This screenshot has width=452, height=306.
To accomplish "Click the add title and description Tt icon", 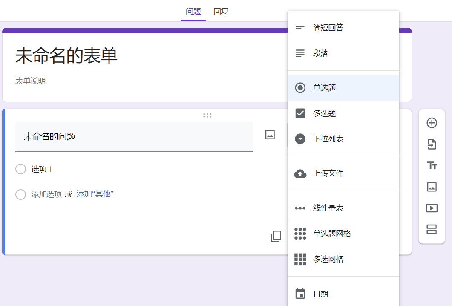I will point(432,165).
